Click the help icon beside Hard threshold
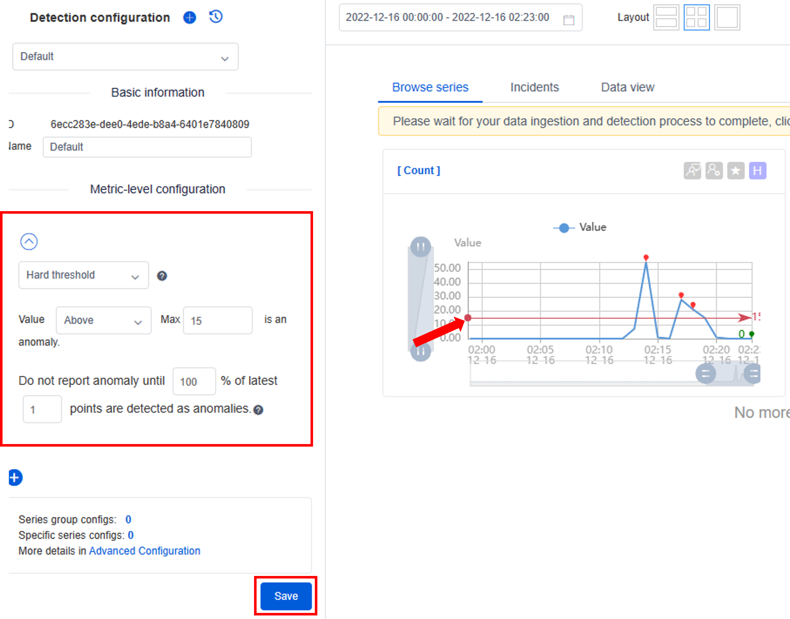 coord(162,276)
